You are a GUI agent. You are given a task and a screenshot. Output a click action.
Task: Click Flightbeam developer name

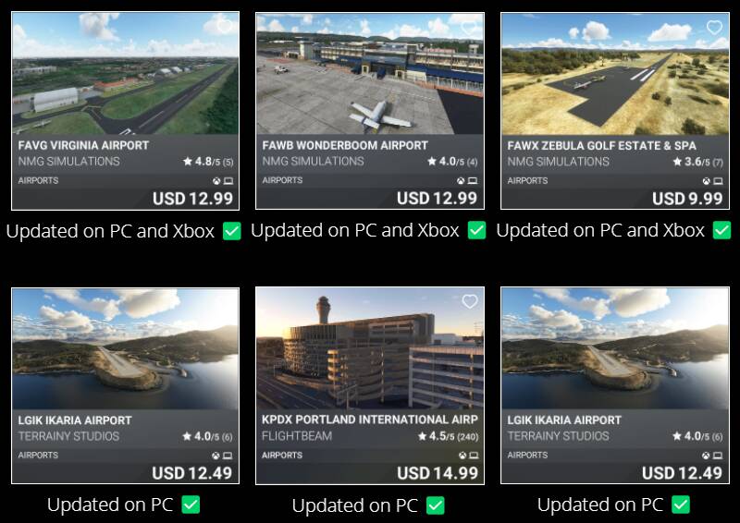[297, 436]
